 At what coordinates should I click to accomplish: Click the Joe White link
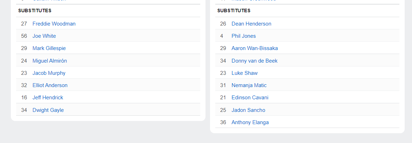click(x=44, y=36)
